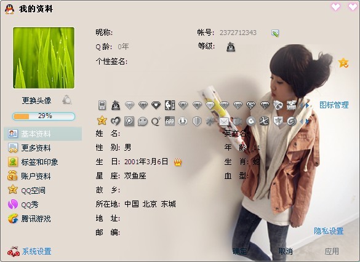Click the bell icon near 图标管理
The height and width of the screenshot is (262, 360).
[x=278, y=105]
